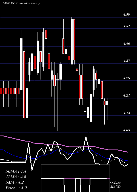137x192 pixels.
Task: Click the '<<Live MACD' label
Action: (x=115, y=185)
